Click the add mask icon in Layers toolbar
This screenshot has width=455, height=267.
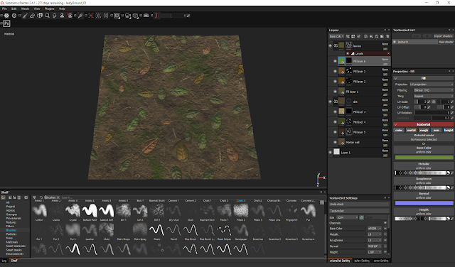(353, 36)
